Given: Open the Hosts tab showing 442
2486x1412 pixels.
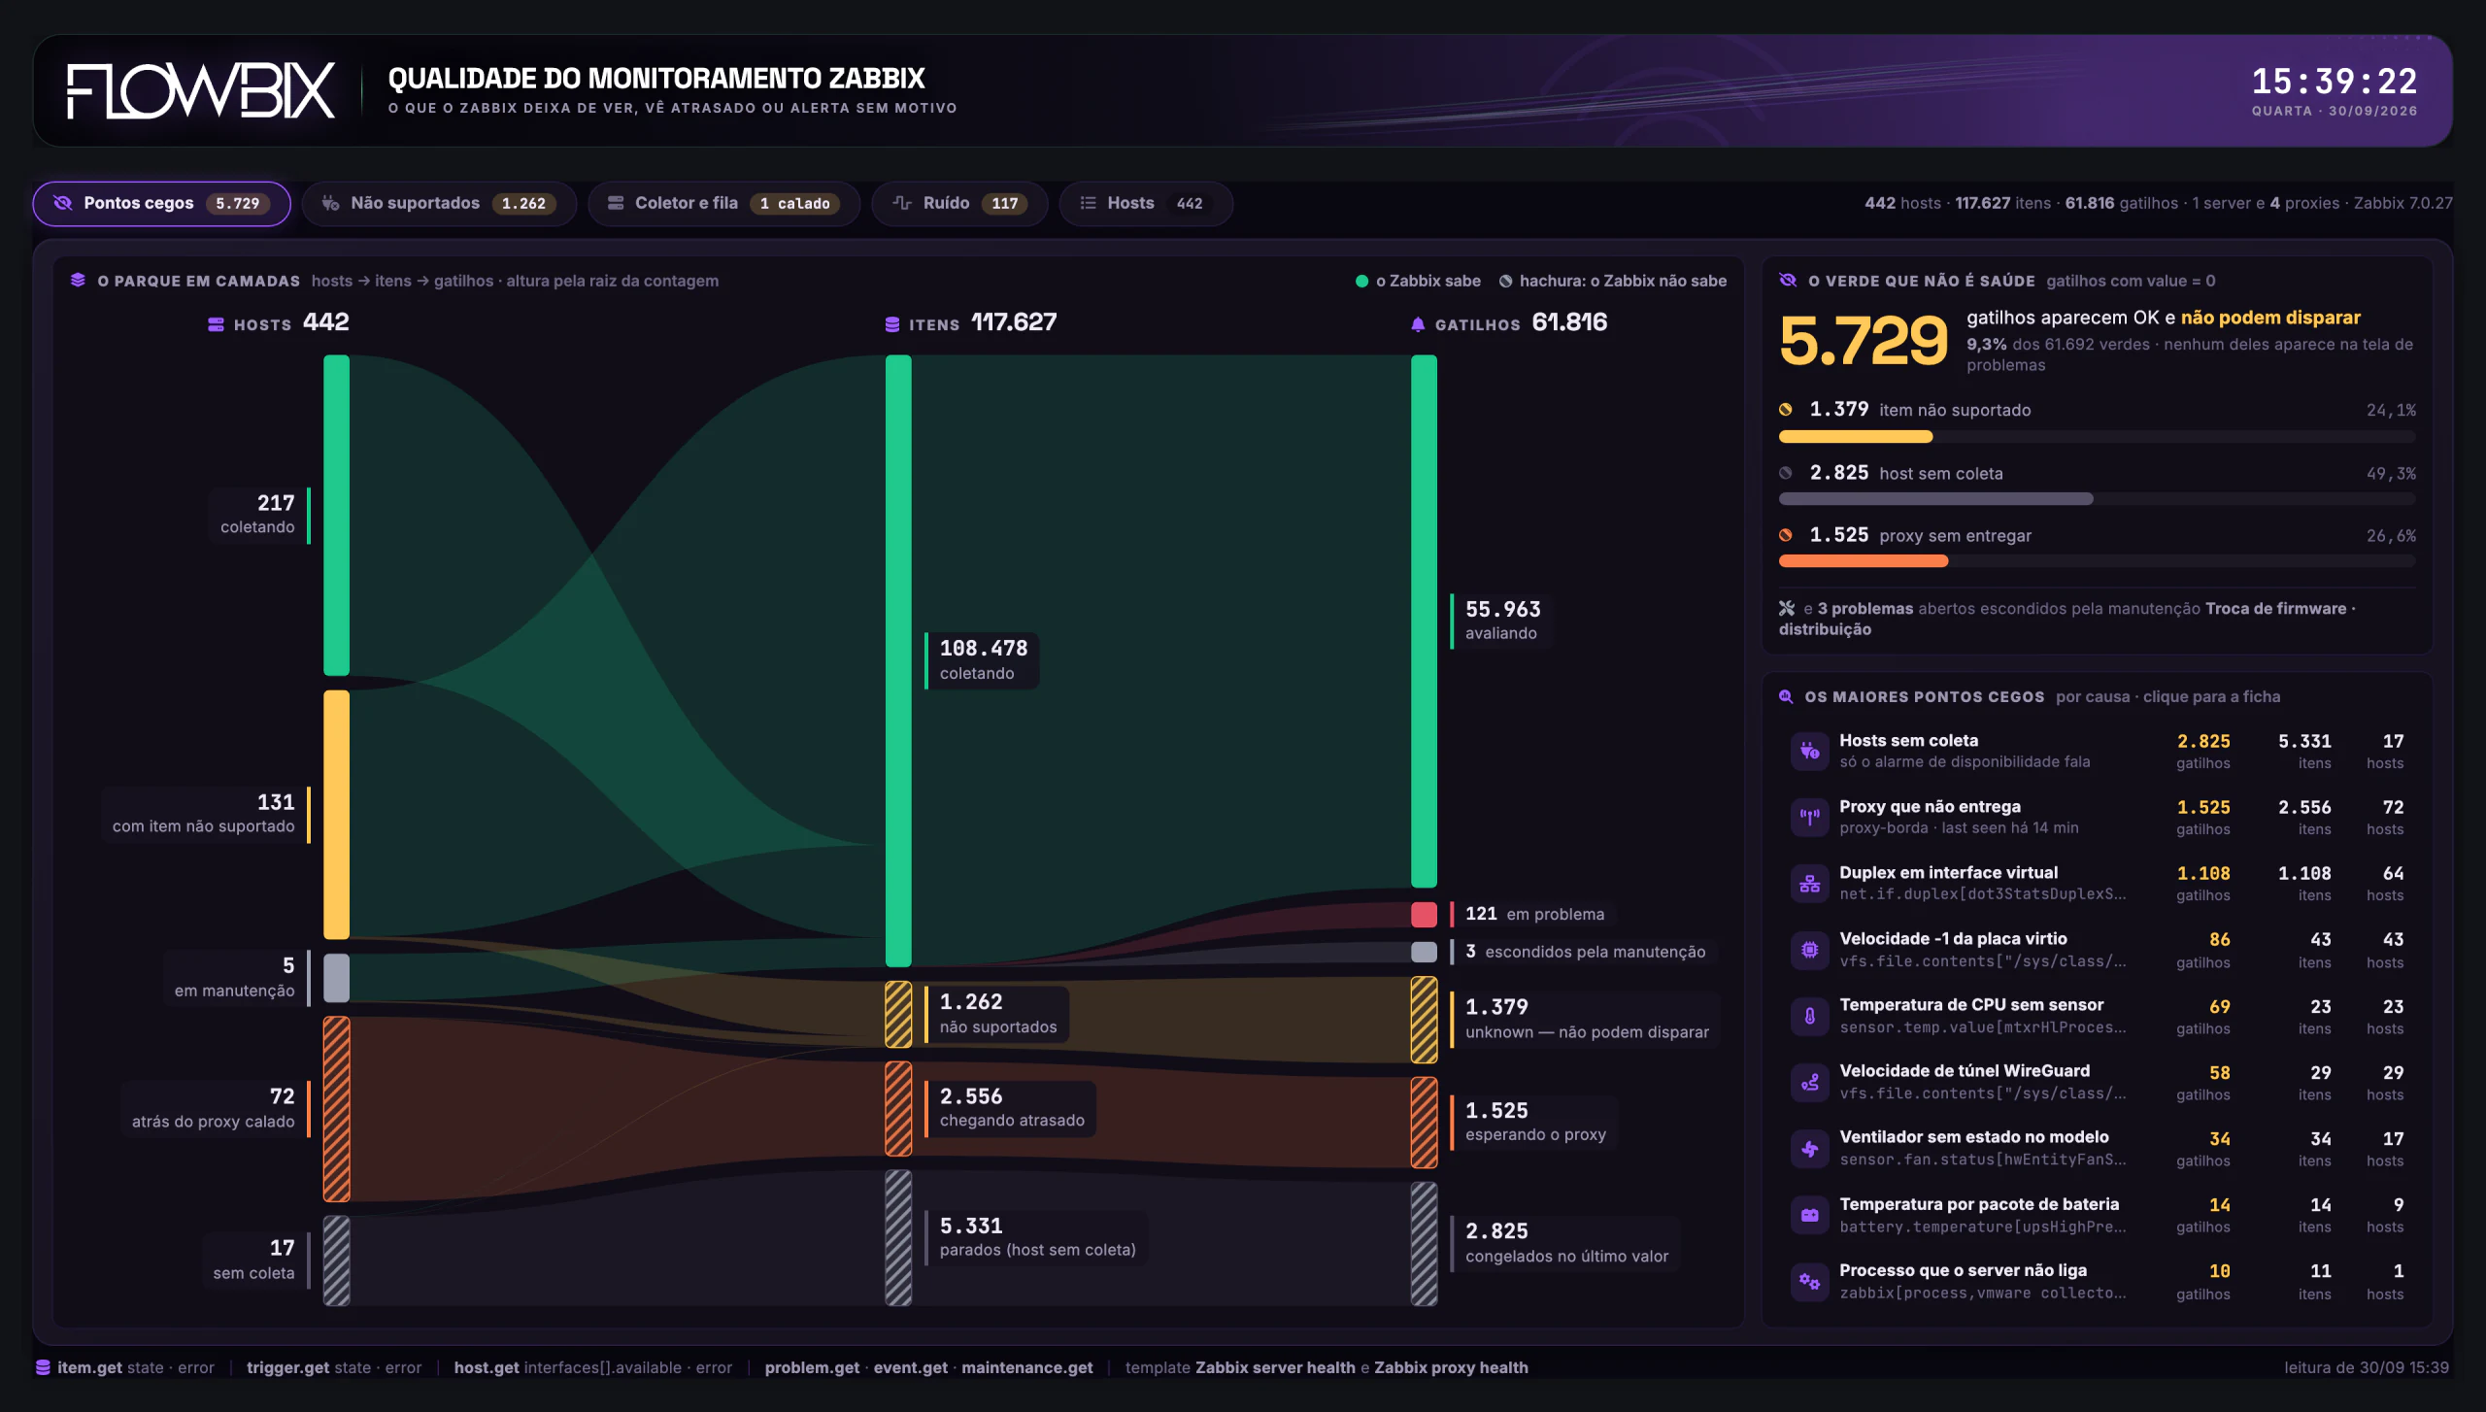Looking at the screenshot, I should point(1146,203).
